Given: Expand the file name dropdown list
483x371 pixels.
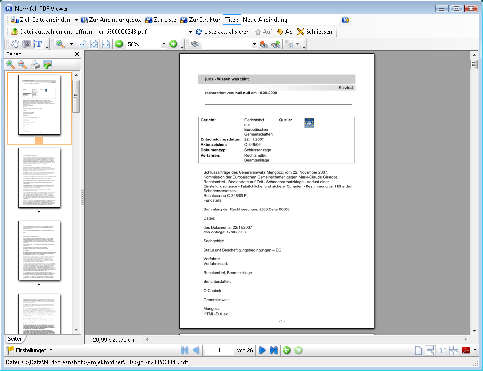Looking at the screenshot, I should 190,32.
